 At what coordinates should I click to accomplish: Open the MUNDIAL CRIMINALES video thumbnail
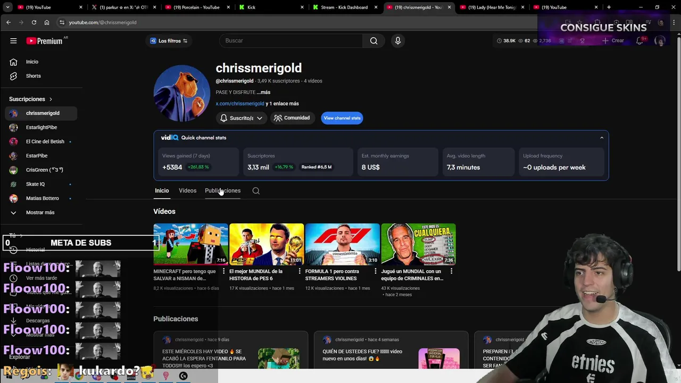coord(418,244)
